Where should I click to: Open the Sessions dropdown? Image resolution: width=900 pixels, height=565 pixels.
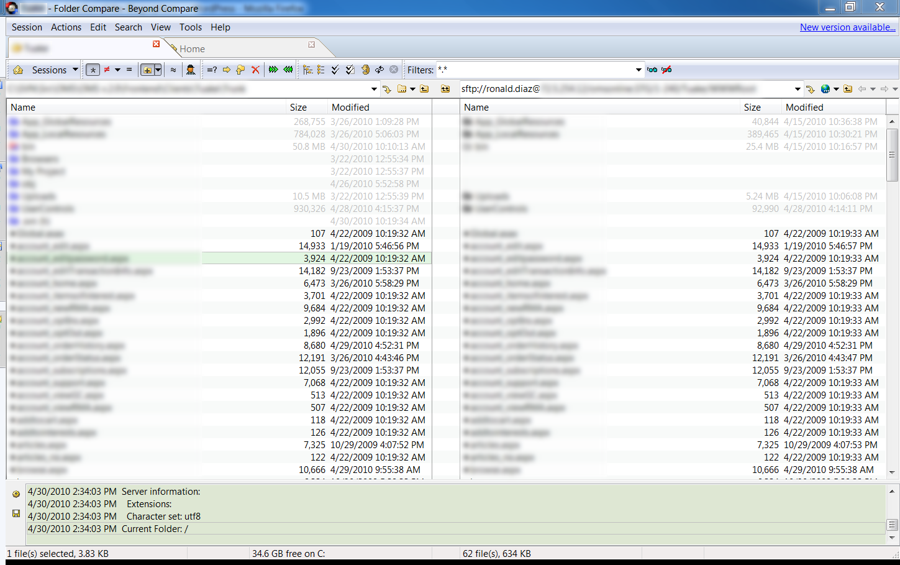75,70
